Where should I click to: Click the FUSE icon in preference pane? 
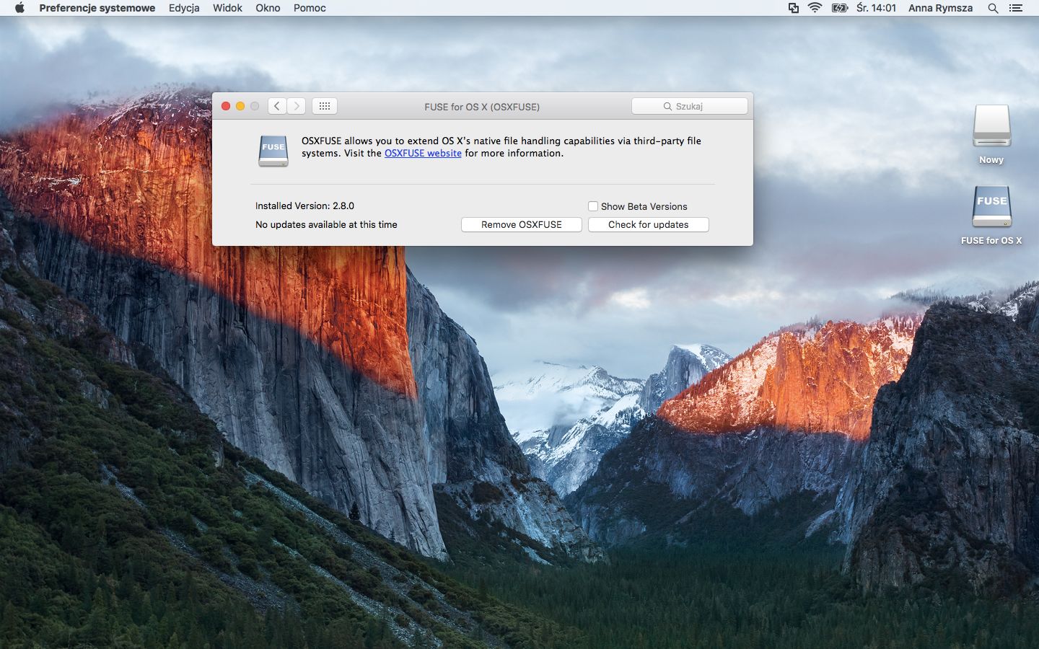coord(273,151)
